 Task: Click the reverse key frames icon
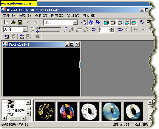coord(86,30)
